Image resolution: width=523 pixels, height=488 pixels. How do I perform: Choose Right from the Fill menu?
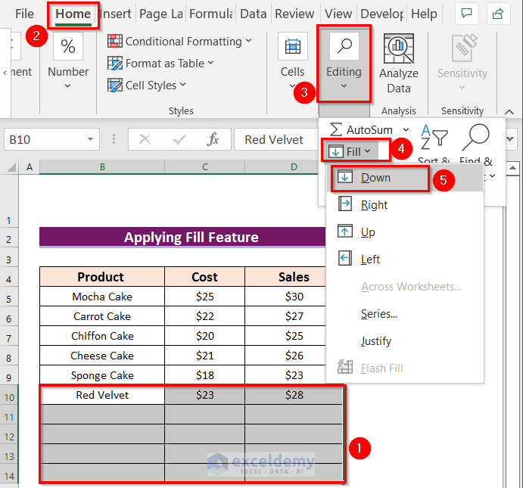point(405,205)
